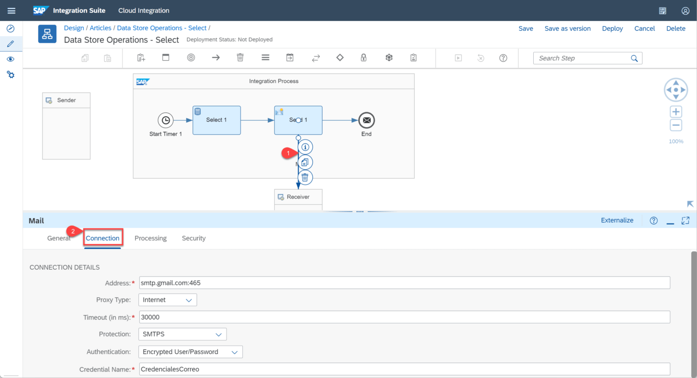Click the greyed-out paste toolbar icon
The image size is (697, 378).
pos(108,58)
